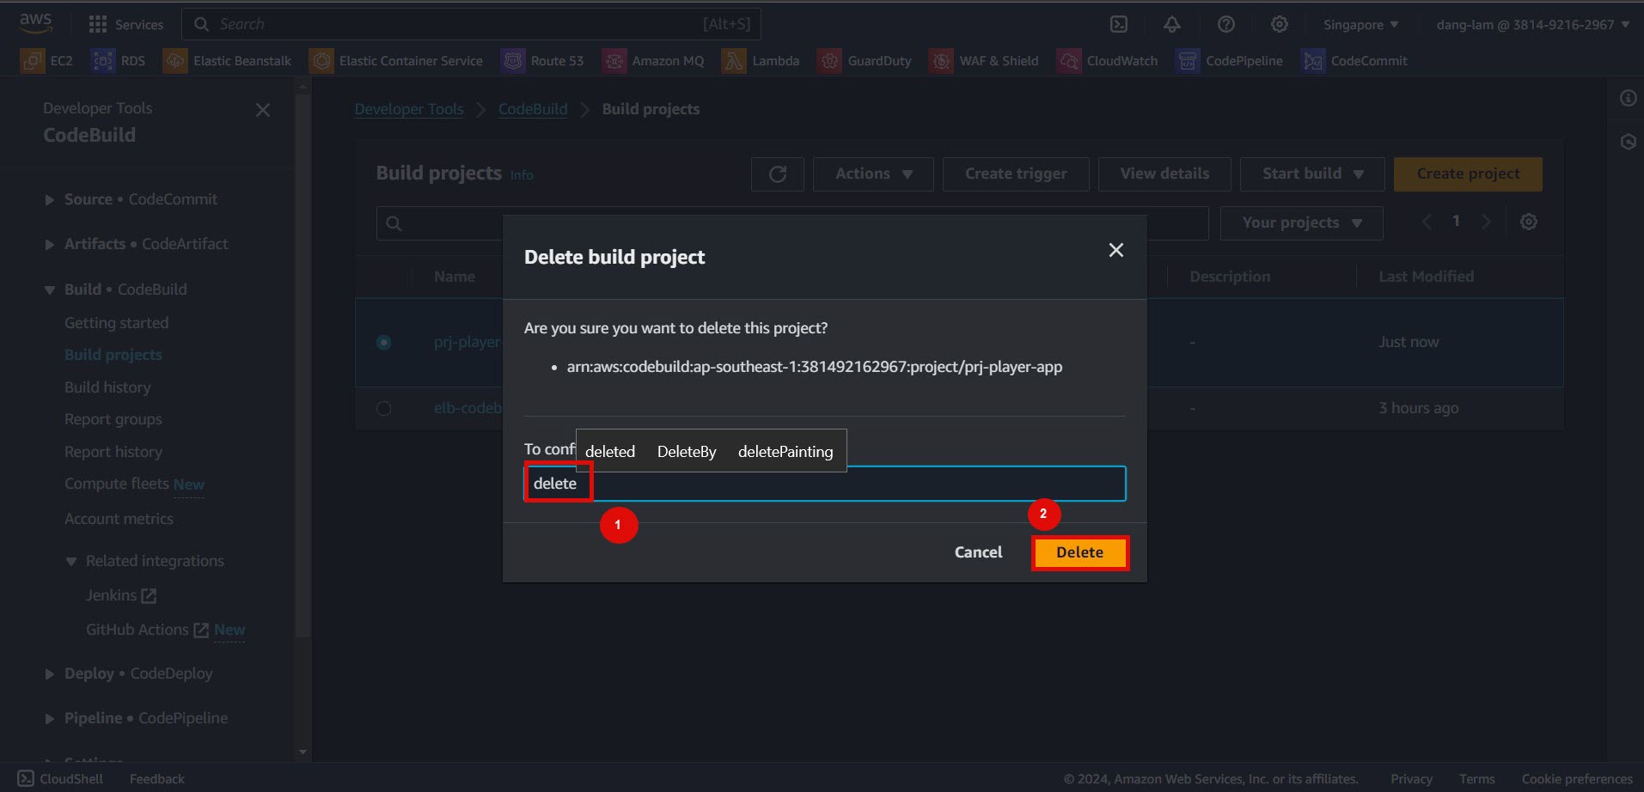Open the Elastic Beanstalk shortcut
This screenshot has height=792, width=1644.
tap(227, 61)
